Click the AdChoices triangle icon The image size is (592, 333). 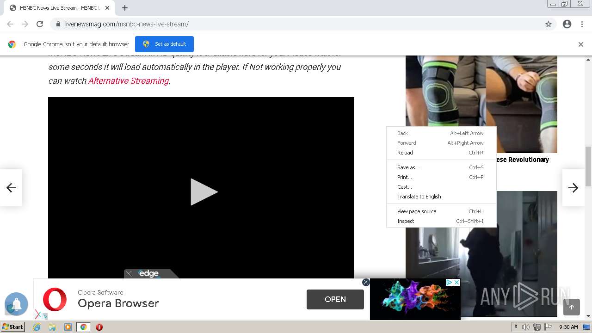449,282
